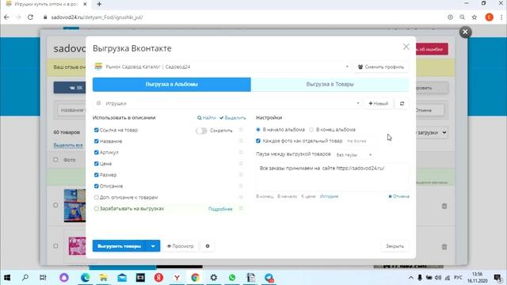Click the browser zoom magnifier icon
This screenshot has width=507, height=285.
462,17
